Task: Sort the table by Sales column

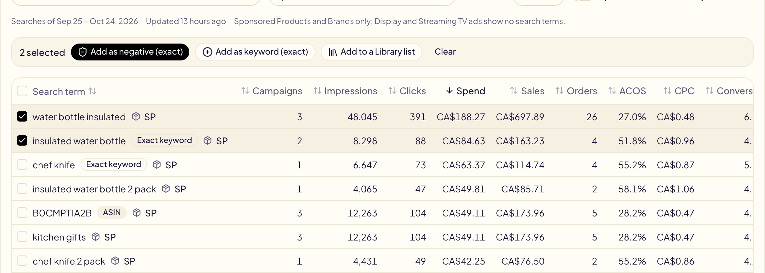Action: tap(527, 91)
